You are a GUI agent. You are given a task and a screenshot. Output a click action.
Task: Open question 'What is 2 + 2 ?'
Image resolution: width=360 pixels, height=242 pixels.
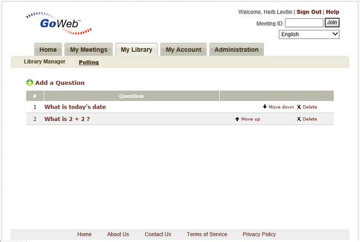(x=67, y=119)
